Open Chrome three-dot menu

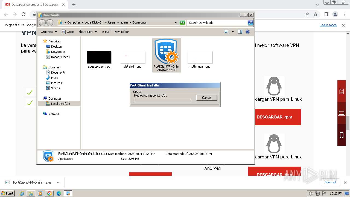click(344, 14)
